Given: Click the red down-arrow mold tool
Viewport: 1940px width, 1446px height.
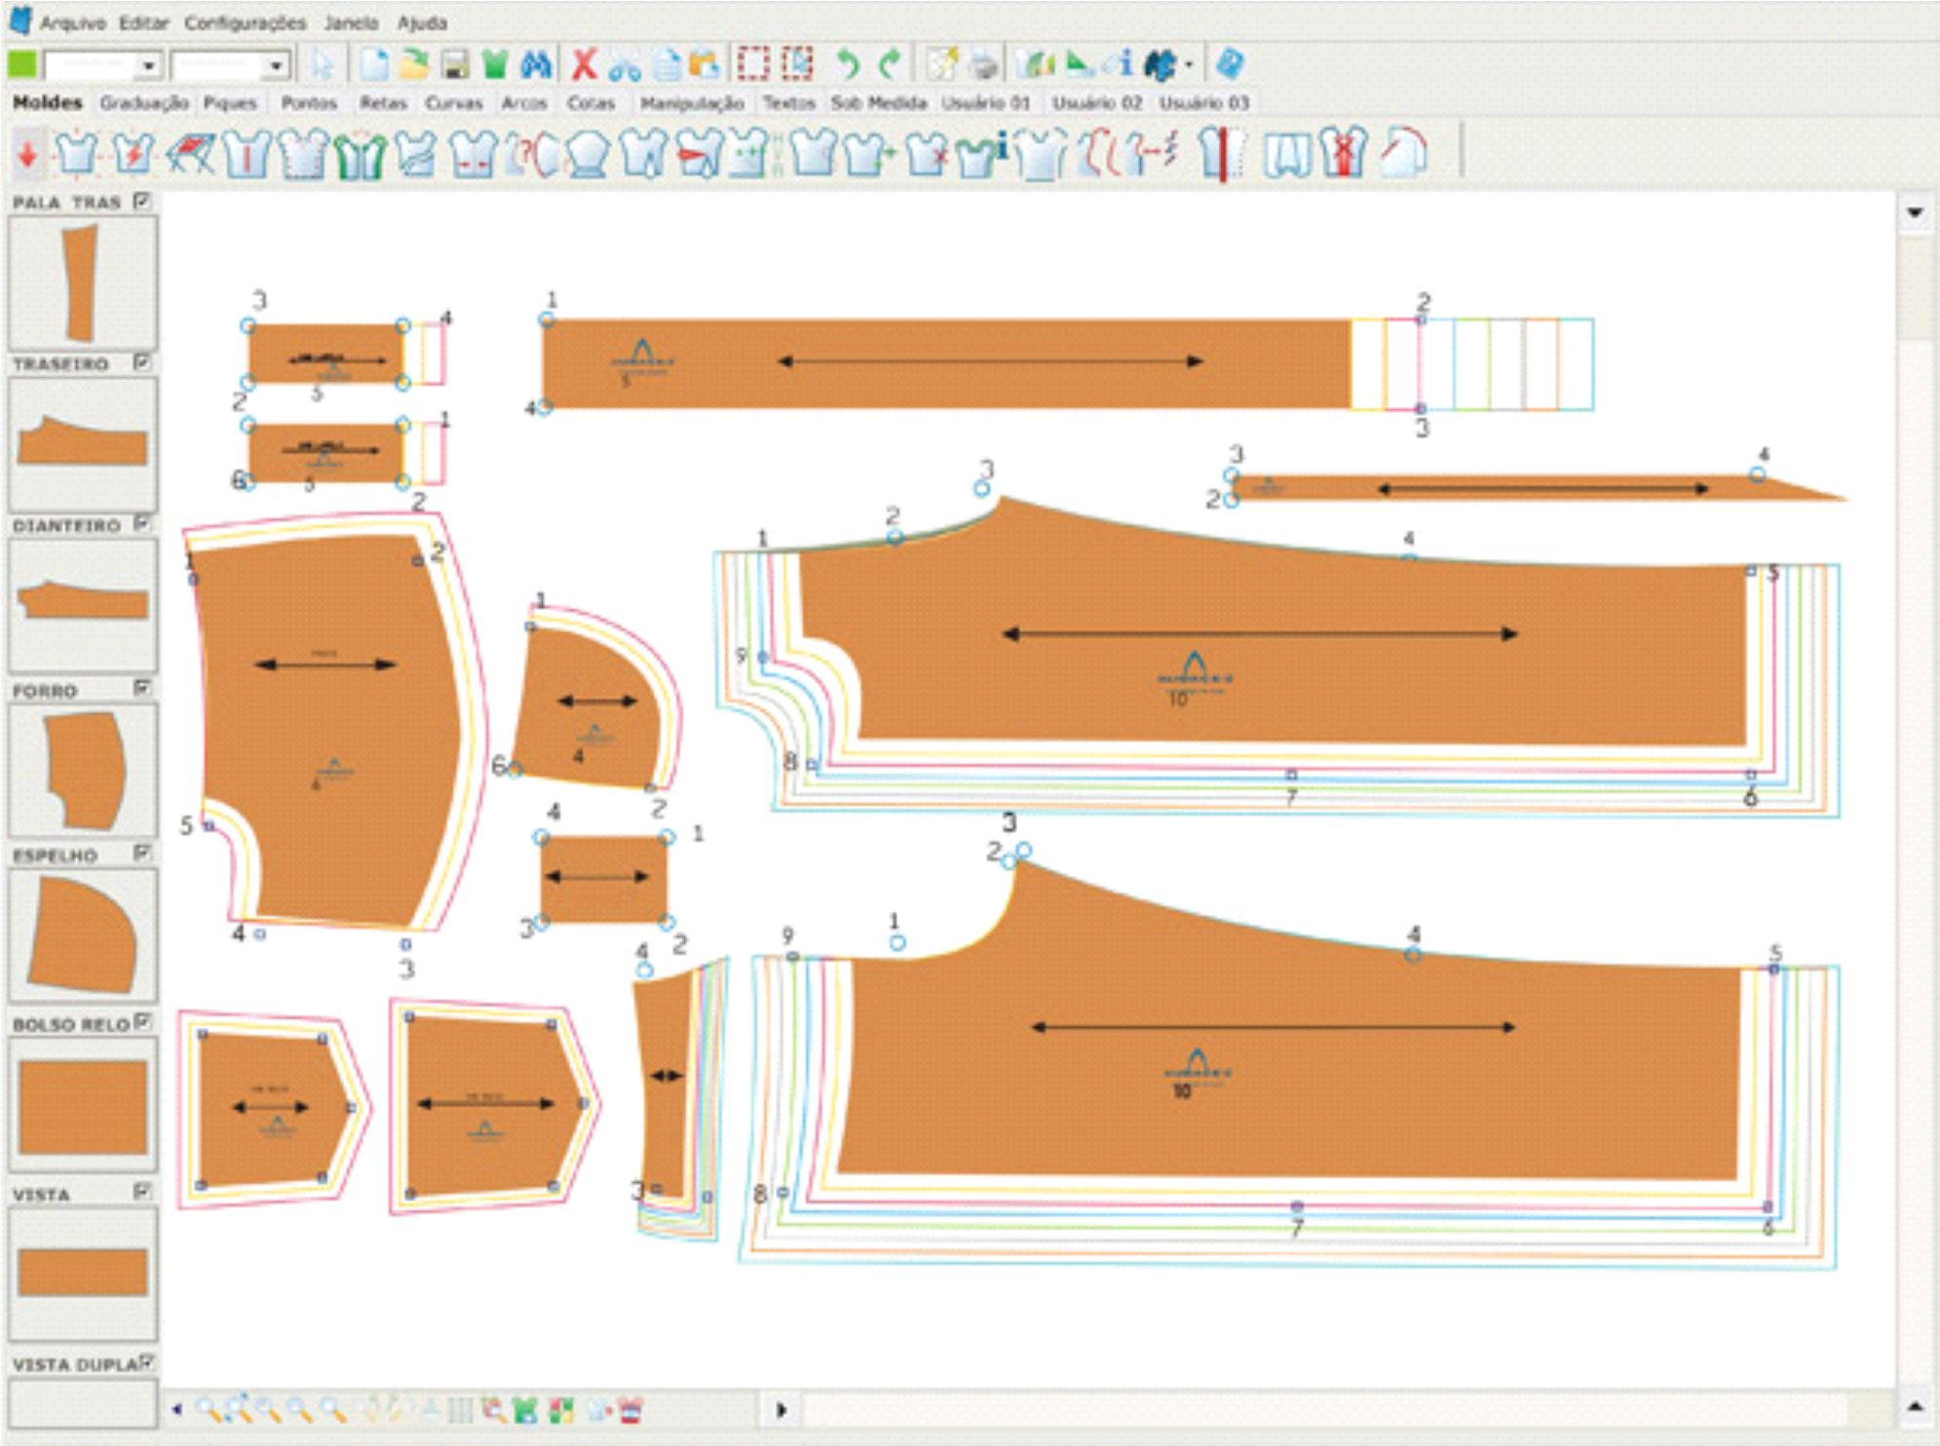Looking at the screenshot, I should pyautogui.click(x=27, y=154).
